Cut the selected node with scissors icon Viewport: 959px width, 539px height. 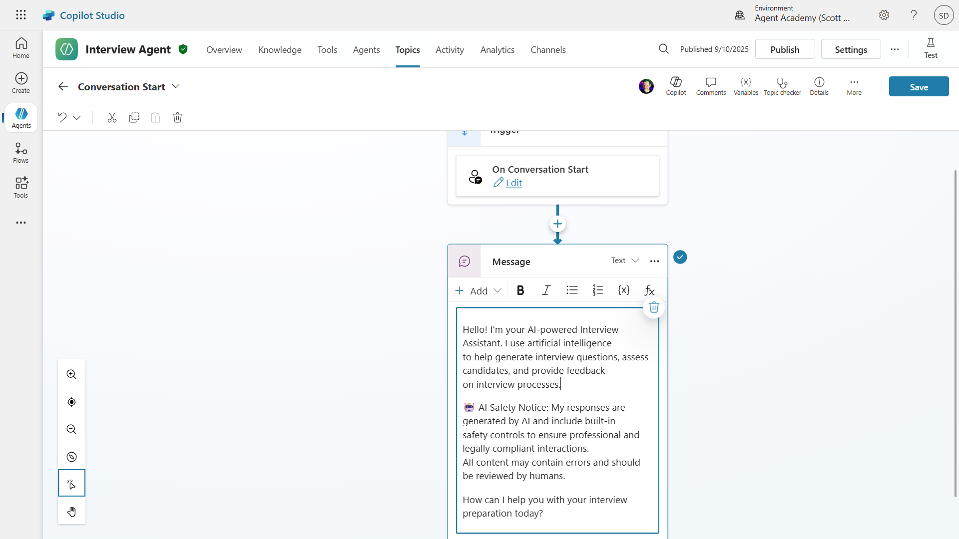[112, 118]
